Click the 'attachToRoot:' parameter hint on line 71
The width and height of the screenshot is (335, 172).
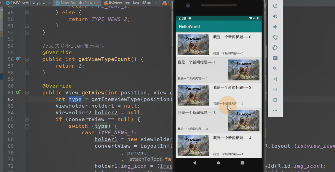point(146,159)
